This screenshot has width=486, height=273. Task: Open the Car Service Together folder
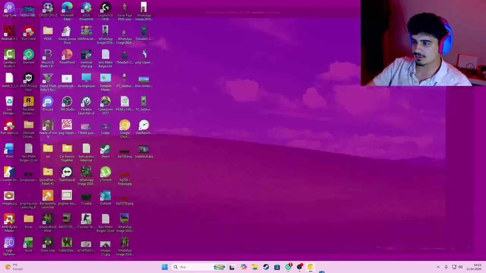point(67,153)
